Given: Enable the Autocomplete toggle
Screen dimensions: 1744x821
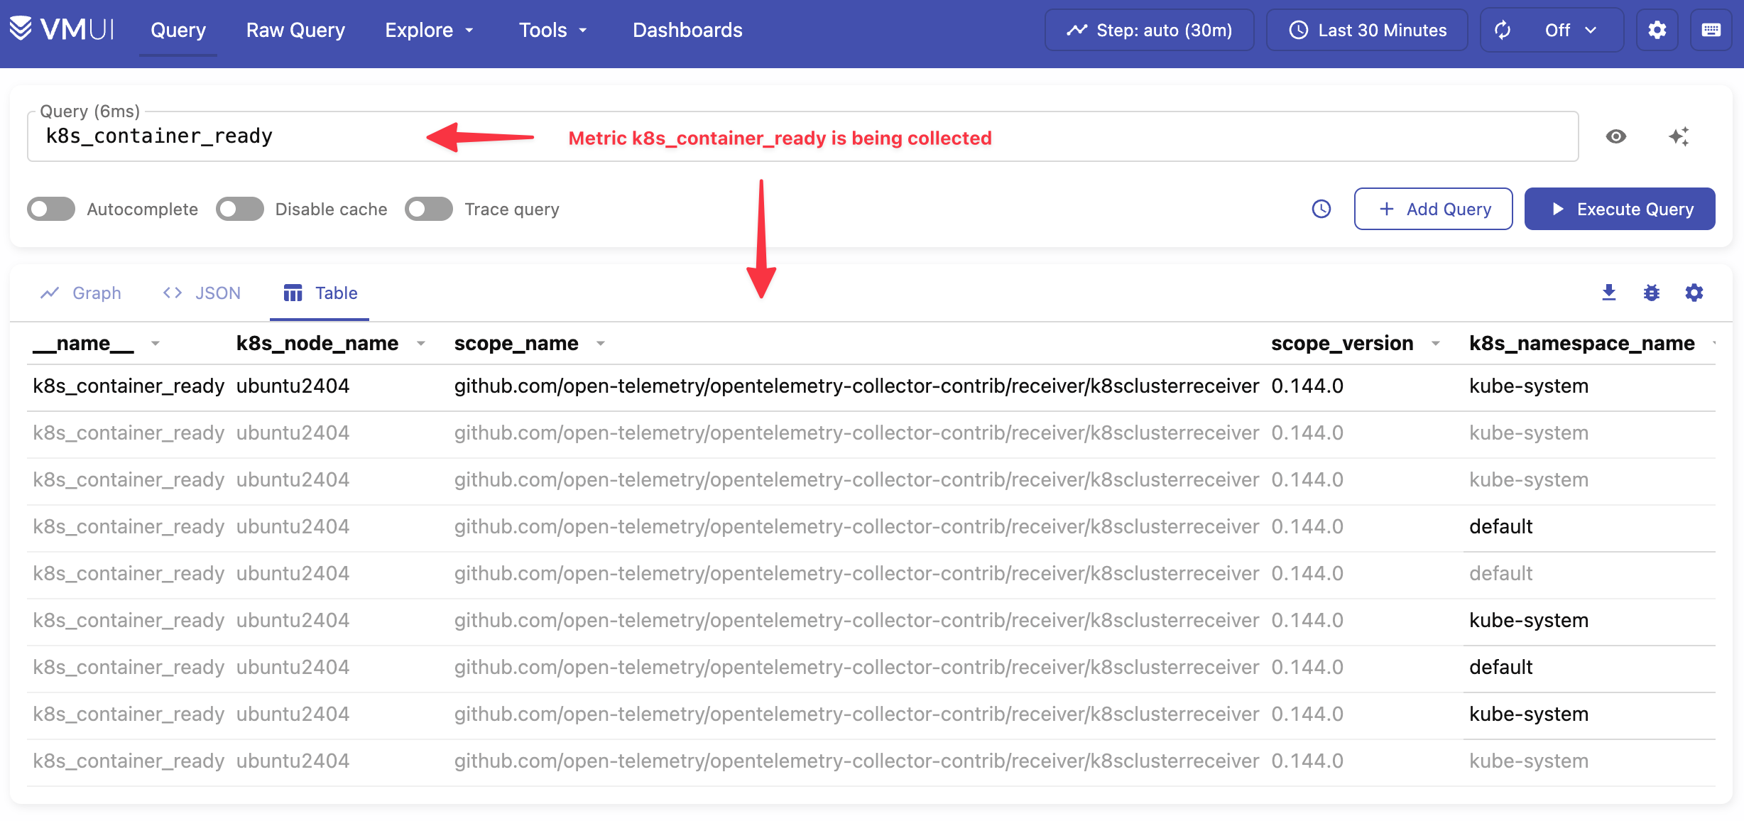Looking at the screenshot, I should coord(50,209).
